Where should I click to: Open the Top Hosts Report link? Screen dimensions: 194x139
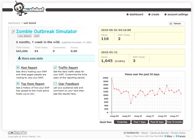tap(33, 84)
